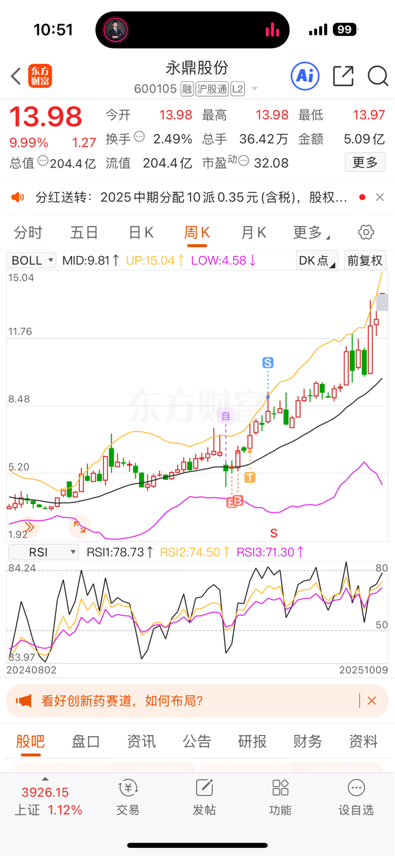Open 发帖 post icon

[204, 797]
